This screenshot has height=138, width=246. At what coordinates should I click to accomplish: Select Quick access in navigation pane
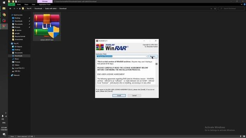18,15
